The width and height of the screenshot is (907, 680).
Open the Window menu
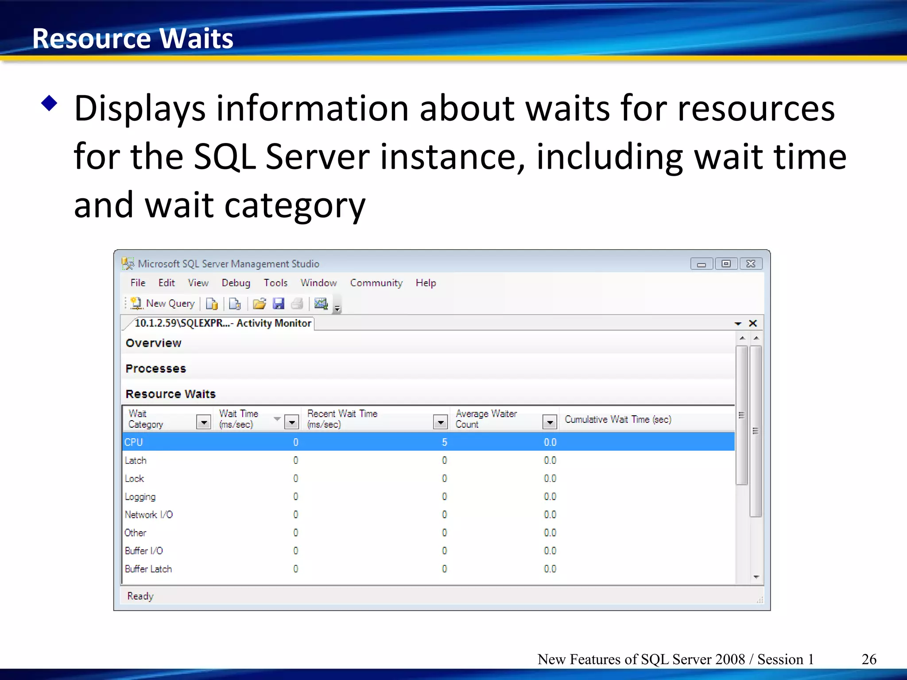318,283
